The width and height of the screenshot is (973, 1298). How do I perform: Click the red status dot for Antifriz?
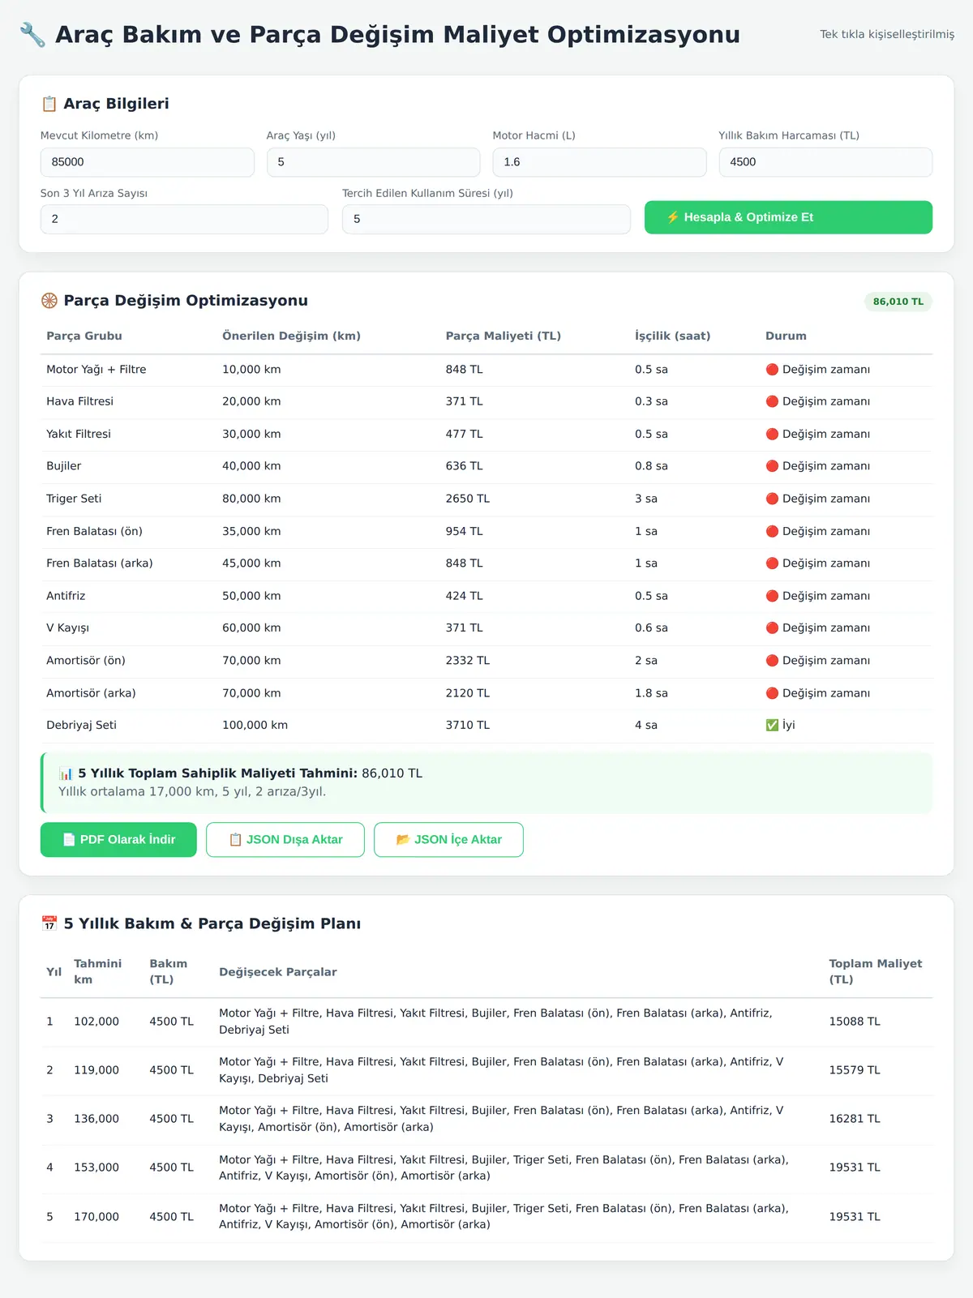pyautogui.click(x=772, y=596)
